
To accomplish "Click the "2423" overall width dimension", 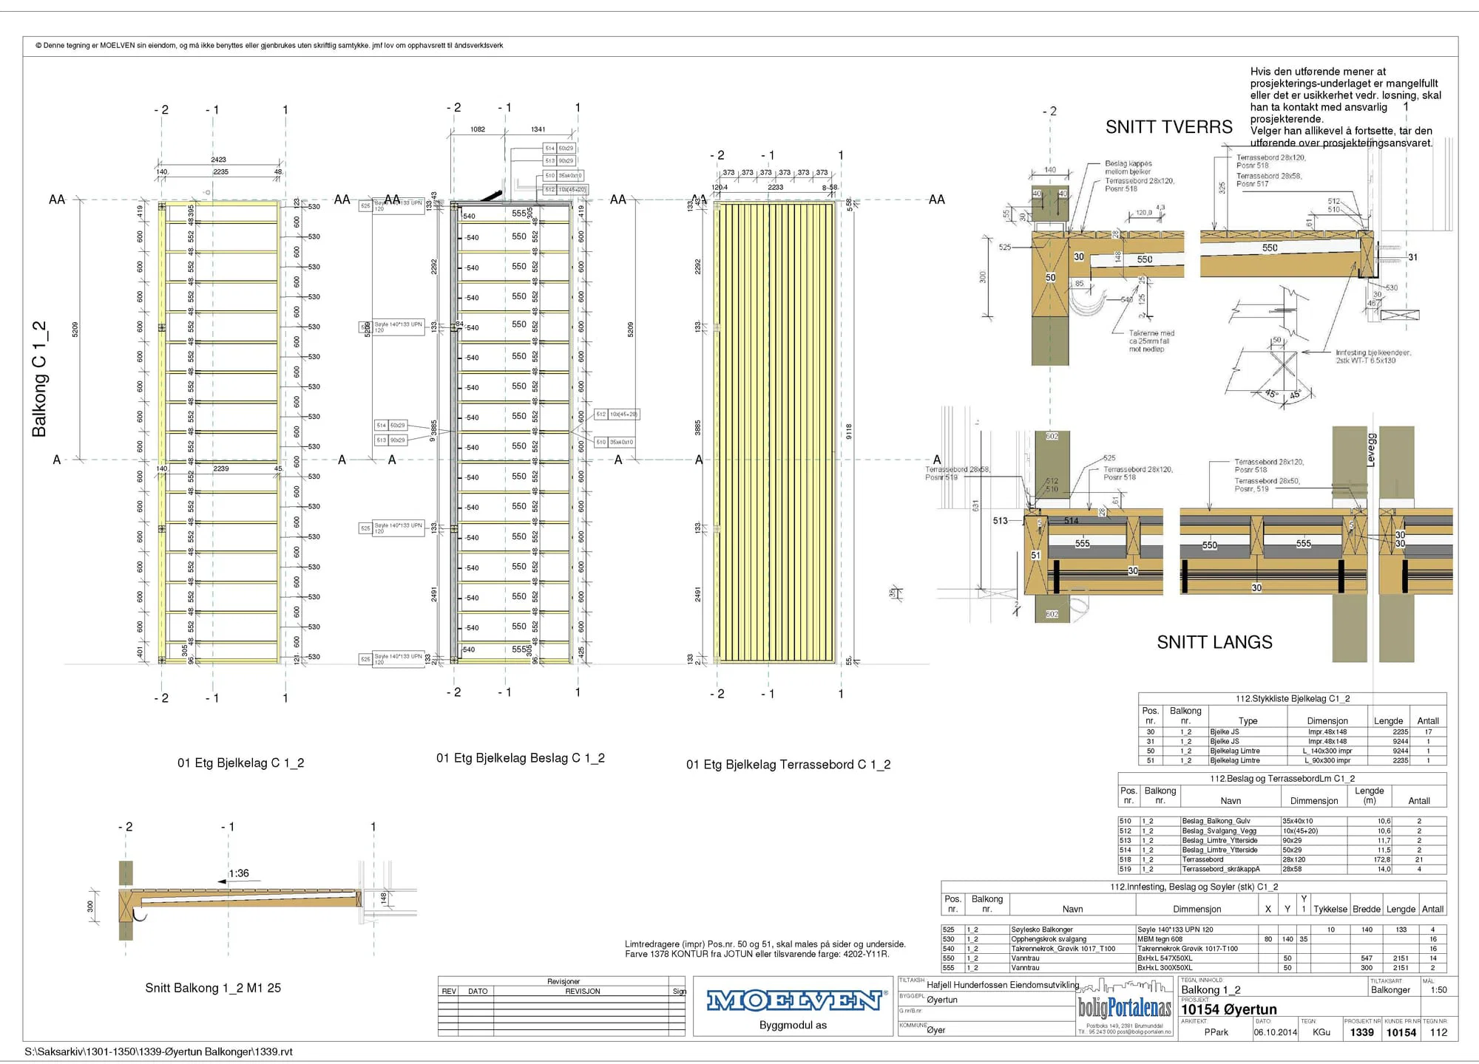I will (218, 160).
